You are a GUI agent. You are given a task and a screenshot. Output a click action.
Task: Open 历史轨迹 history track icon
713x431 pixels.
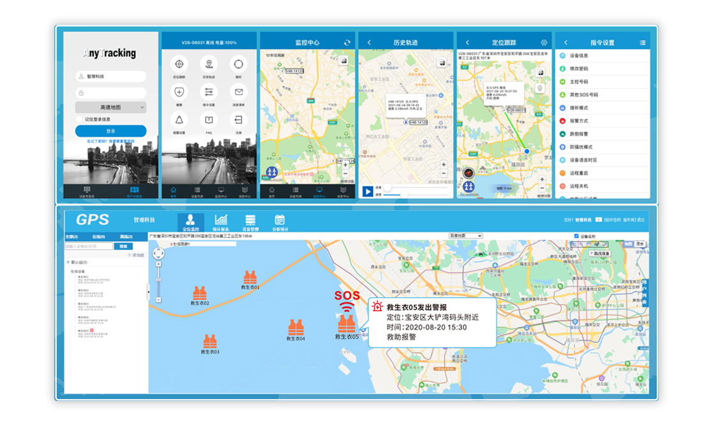tap(209, 64)
